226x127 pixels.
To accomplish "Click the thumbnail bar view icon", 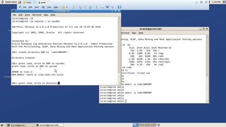I will click(x=102, y=7).
